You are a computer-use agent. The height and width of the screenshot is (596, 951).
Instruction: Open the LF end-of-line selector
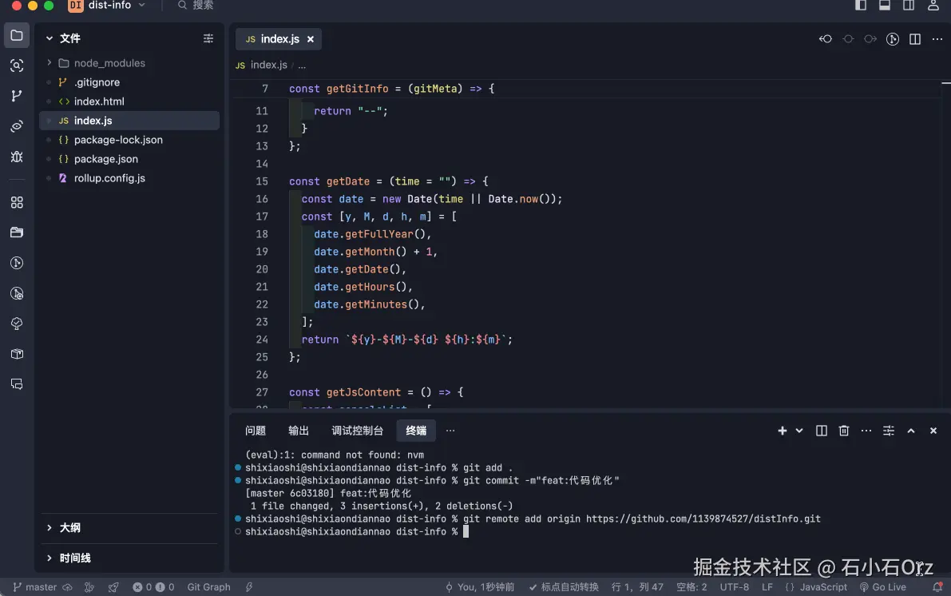(x=767, y=587)
